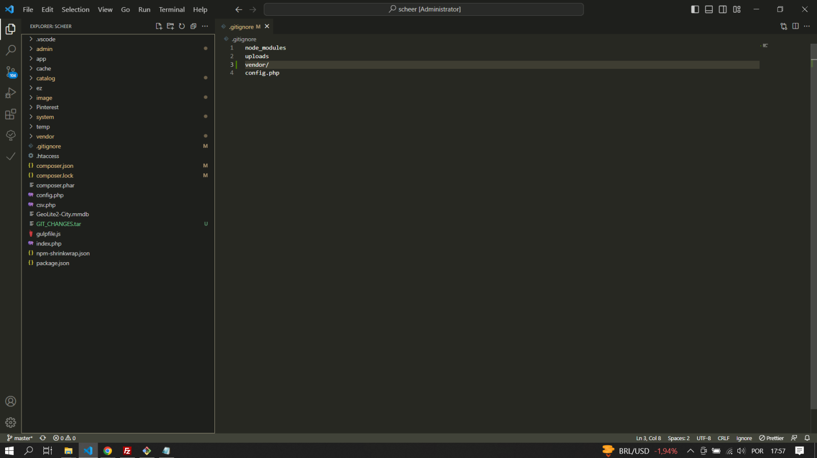Toggle the primary side bar visibility
The image size is (817, 458).
[x=695, y=10]
